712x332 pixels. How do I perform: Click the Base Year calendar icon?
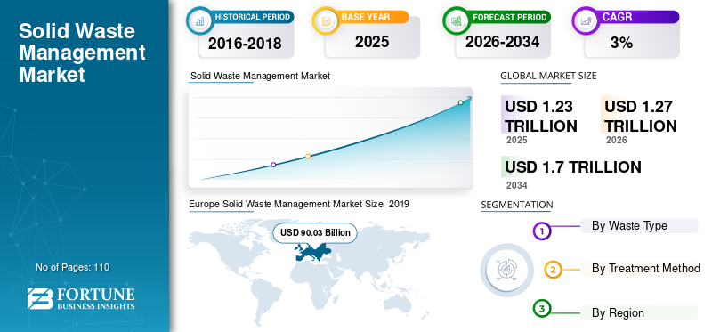(x=325, y=20)
